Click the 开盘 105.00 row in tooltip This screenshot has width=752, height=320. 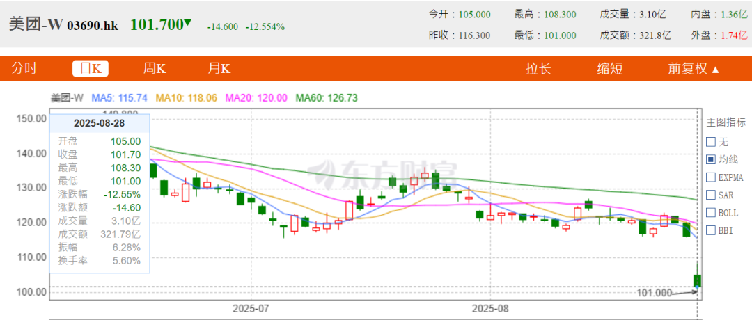point(100,141)
